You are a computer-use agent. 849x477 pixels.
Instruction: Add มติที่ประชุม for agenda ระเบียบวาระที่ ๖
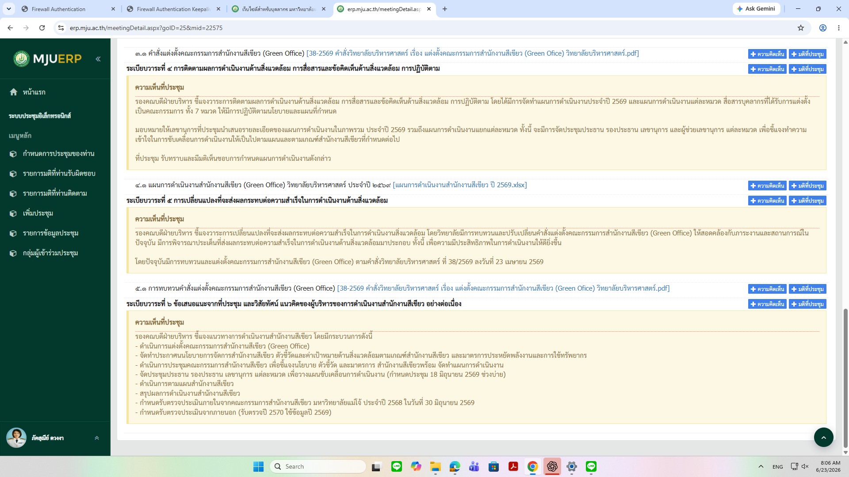point(807,304)
